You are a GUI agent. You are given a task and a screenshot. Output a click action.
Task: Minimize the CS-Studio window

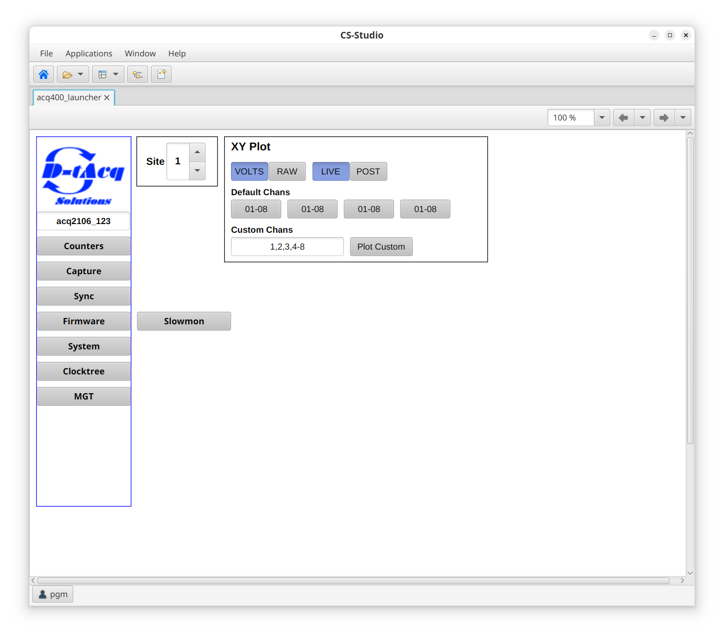(x=654, y=35)
